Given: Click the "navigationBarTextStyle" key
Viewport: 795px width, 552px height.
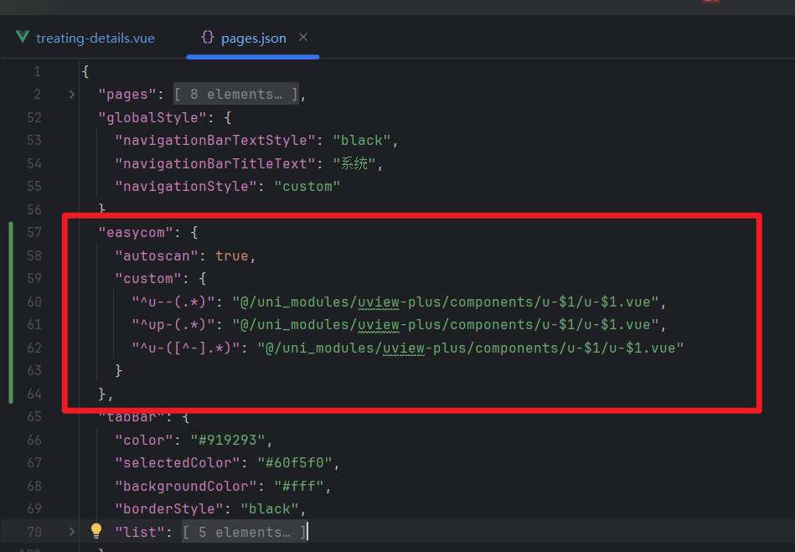Looking at the screenshot, I should [215, 141].
